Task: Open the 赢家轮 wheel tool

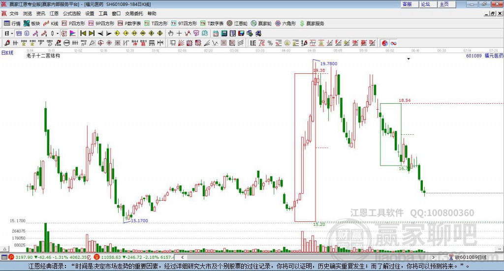Action: (x=261, y=24)
